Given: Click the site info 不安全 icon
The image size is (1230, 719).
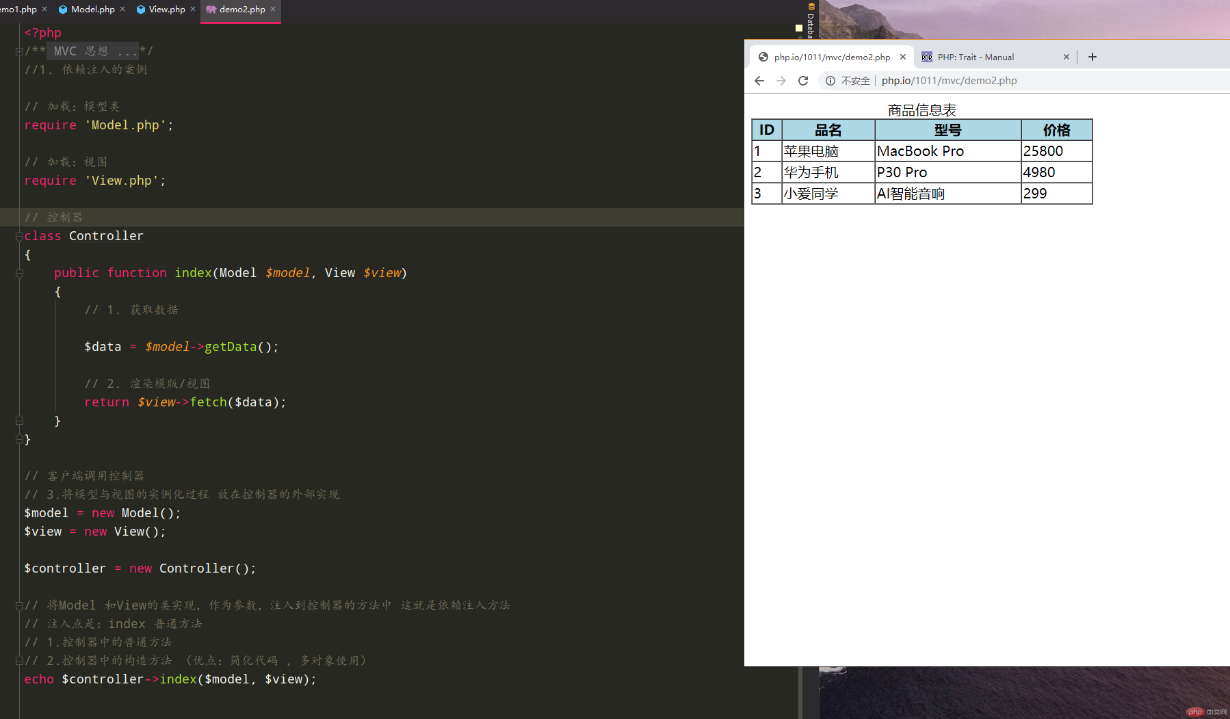Looking at the screenshot, I should click(x=830, y=81).
